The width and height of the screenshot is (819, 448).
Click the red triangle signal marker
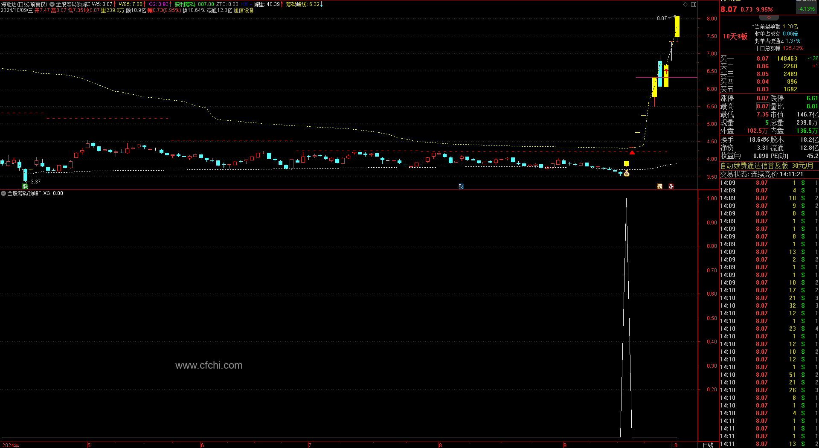pos(632,152)
